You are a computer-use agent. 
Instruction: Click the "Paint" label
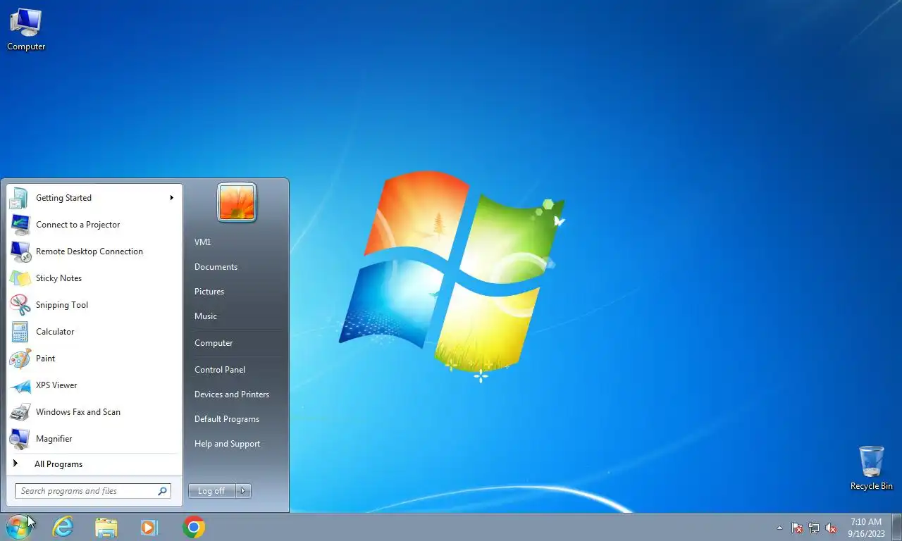[45, 359]
